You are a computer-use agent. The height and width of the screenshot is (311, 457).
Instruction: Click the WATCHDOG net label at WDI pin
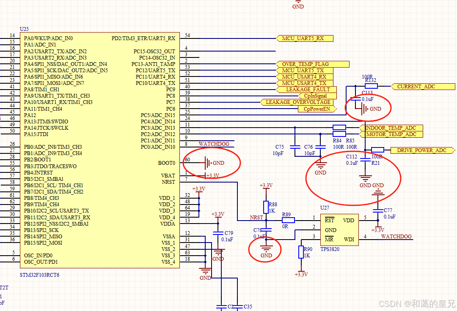396,237
